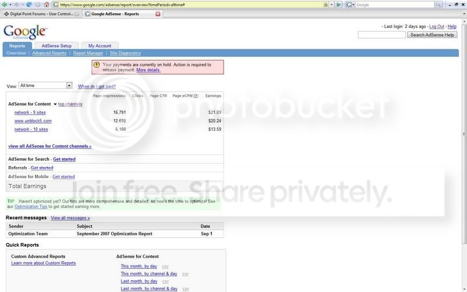Open the Optimization Tips link

(x=31, y=207)
